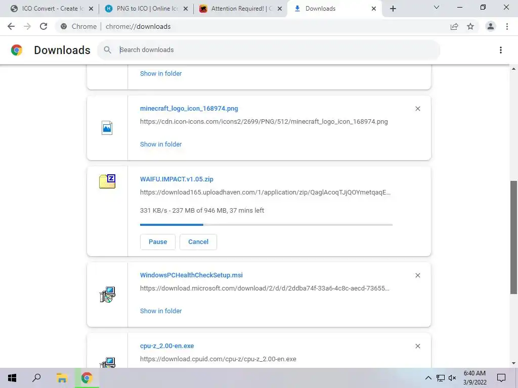The width and height of the screenshot is (518, 388).
Task: Cancel the WAIFU.IMPACT download
Action: (x=198, y=242)
